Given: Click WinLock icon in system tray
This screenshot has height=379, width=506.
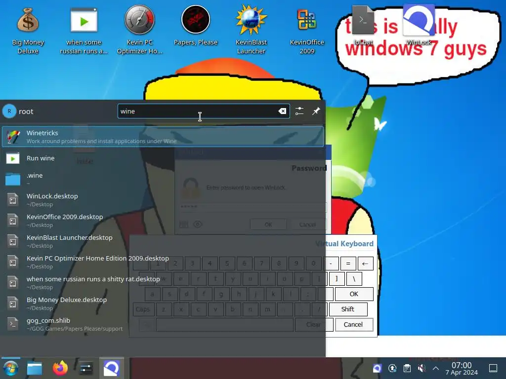Looking at the screenshot, I should [377, 368].
